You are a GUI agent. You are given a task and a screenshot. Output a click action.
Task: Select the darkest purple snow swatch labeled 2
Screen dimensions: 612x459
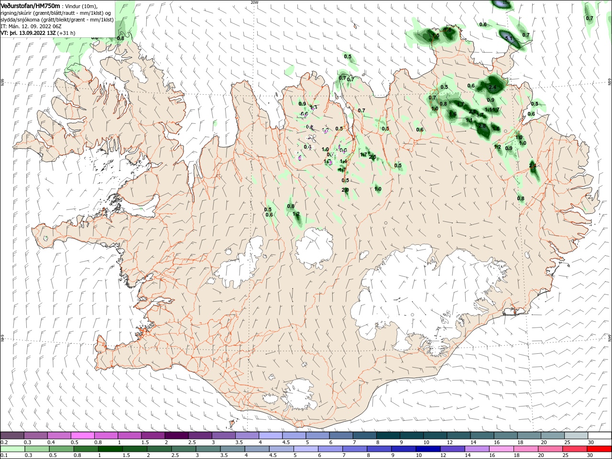(x=176, y=436)
